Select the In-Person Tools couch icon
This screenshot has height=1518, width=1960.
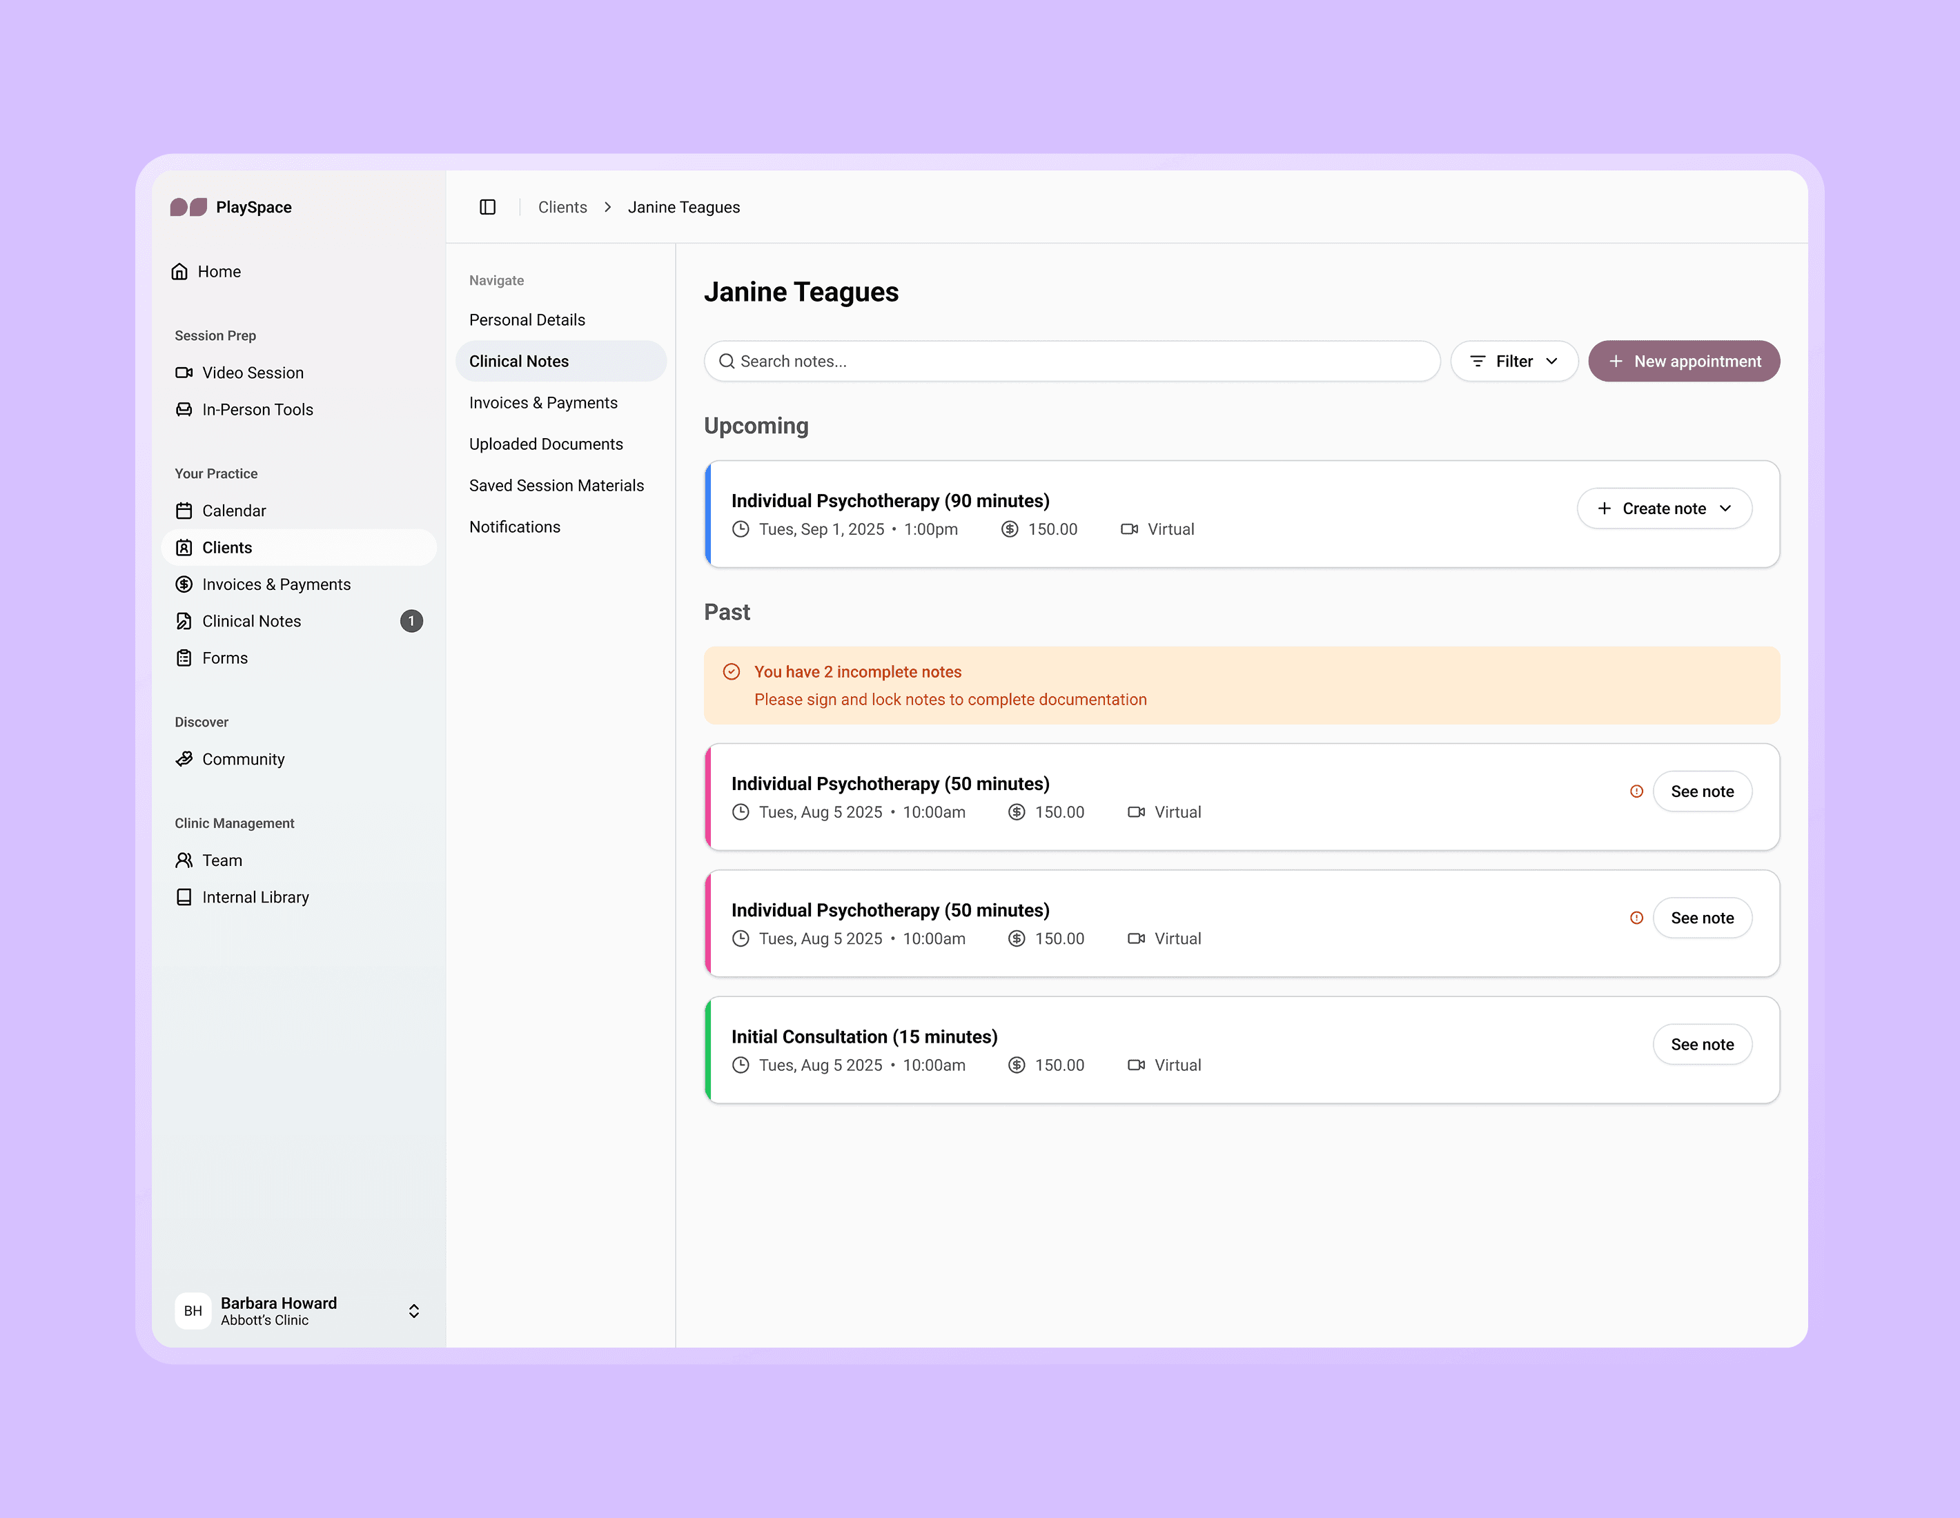click(184, 409)
